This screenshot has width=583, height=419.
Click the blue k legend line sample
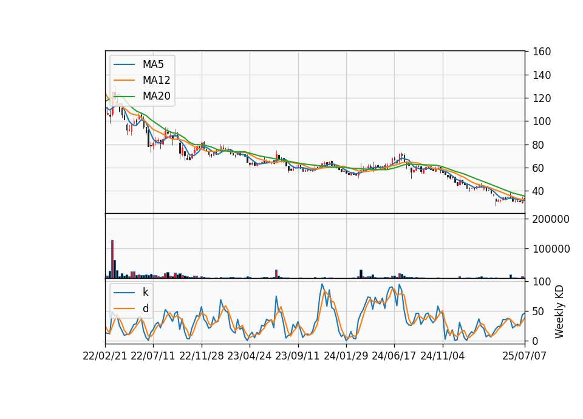click(124, 292)
